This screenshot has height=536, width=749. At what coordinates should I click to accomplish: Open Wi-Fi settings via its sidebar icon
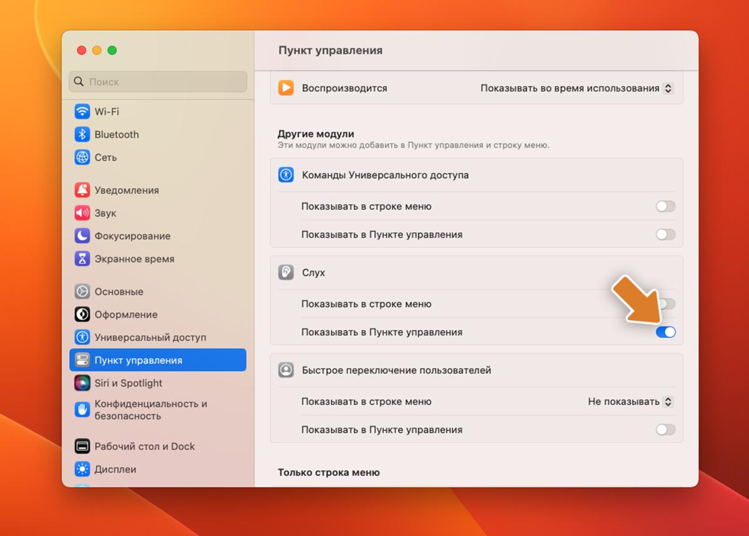pos(82,112)
